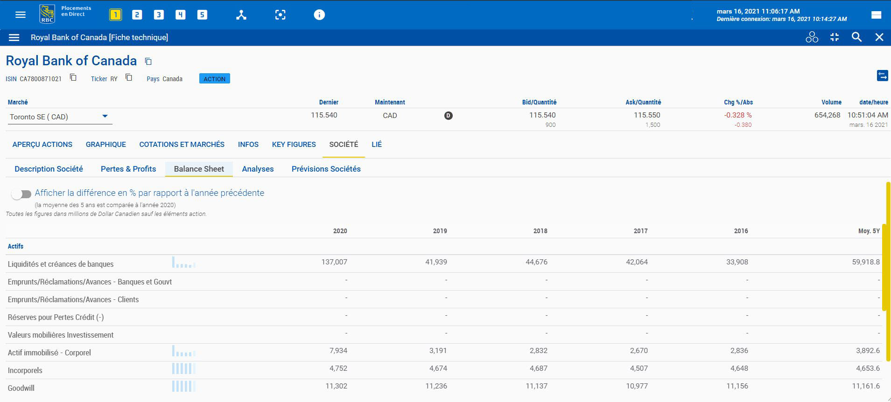Click the white panel icon in the header's top-right

click(876, 15)
